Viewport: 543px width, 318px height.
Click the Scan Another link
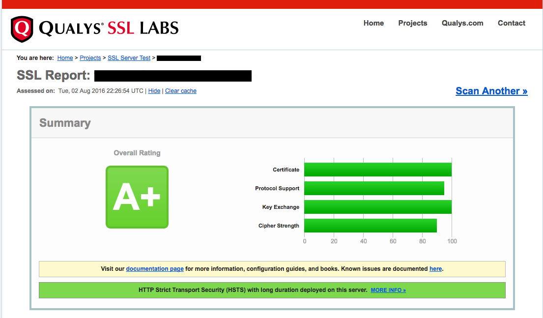[x=491, y=91]
